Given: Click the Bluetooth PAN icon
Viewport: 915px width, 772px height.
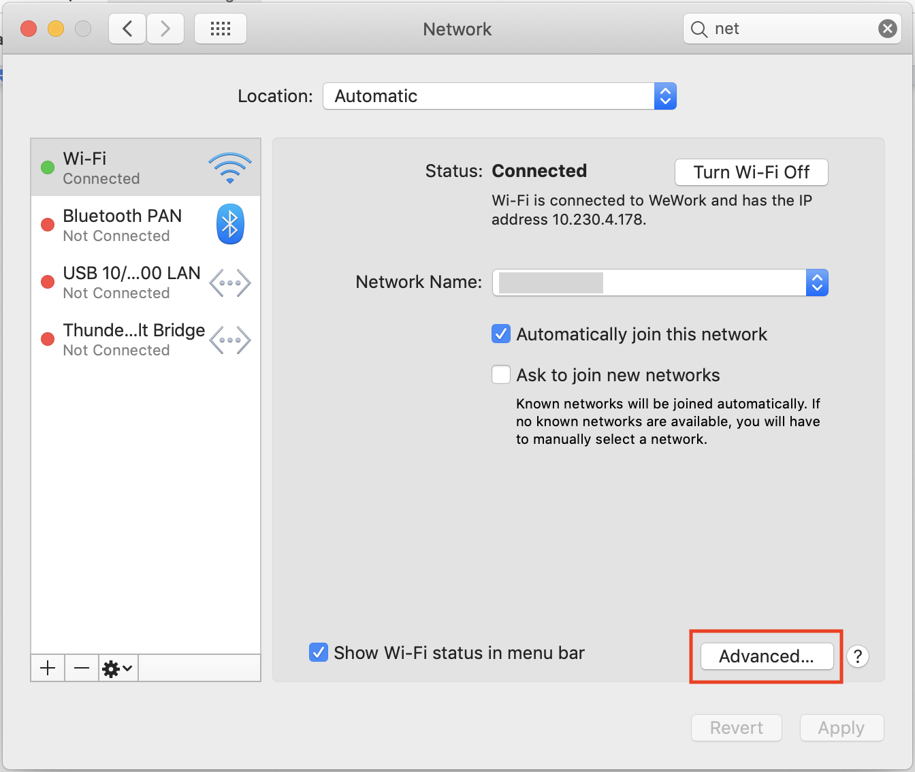Looking at the screenshot, I should pyautogui.click(x=229, y=224).
